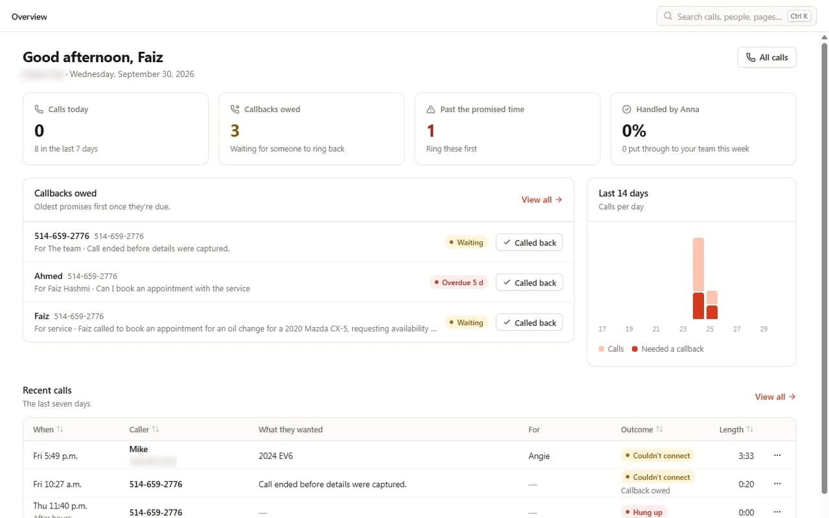This screenshot has height=518, width=829.
Task: Sort recent calls by the When column
Action: [x=49, y=429]
